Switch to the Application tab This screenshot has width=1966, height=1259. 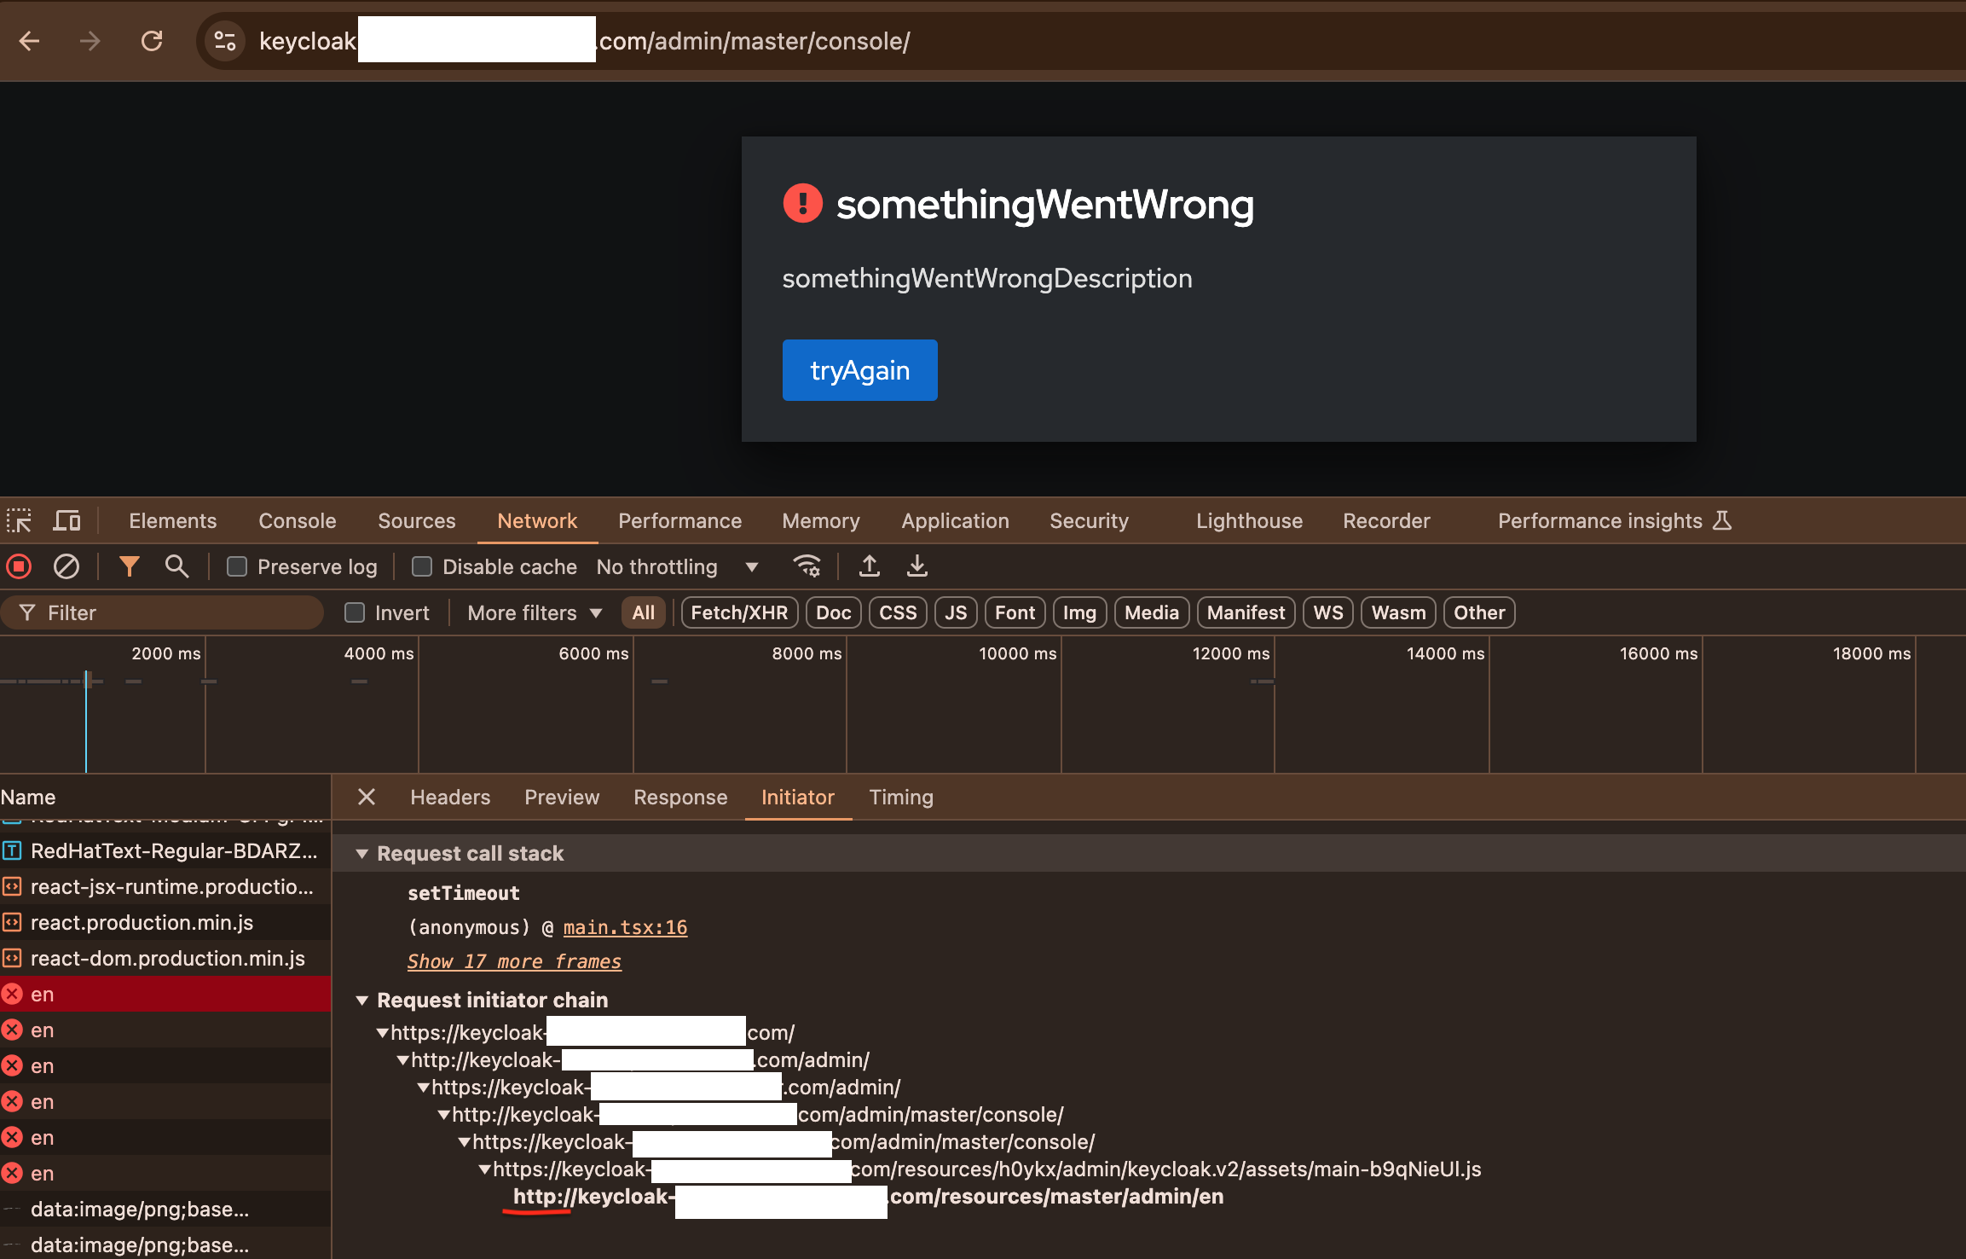click(956, 520)
